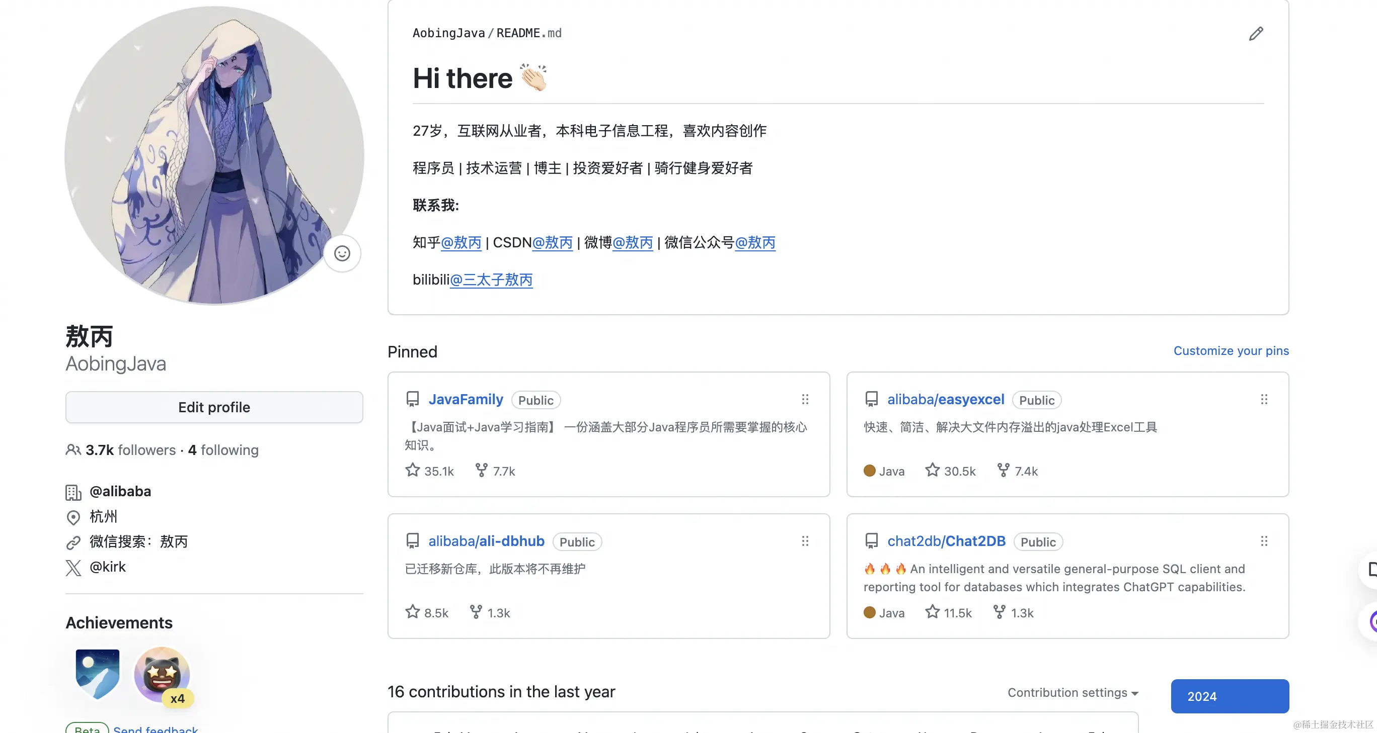Open the Arctic Code Vault achievement badge
The image size is (1377, 733).
point(97,674)
